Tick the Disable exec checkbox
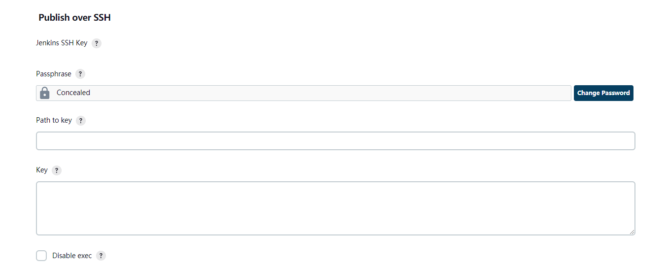 coord(41,256)
